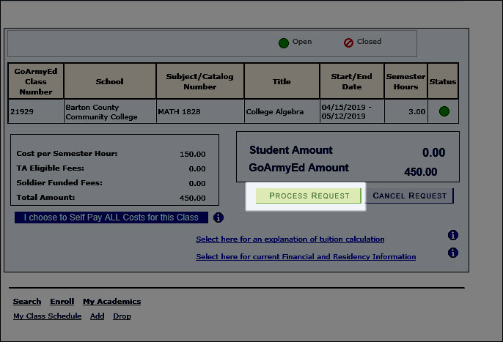Select the 3.00 semester hours cell
This screenshot has height=342, width=503.
click(x=405, y=111)
